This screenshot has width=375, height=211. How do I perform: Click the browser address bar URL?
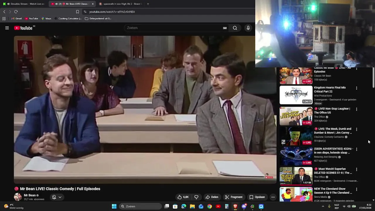pyautogui.click(x=112, y=12)
